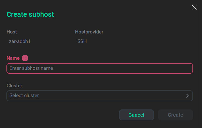Click the Hostprovider label
Image resolution: width=202 pixels, height=128 pixels.
(89, 32)
